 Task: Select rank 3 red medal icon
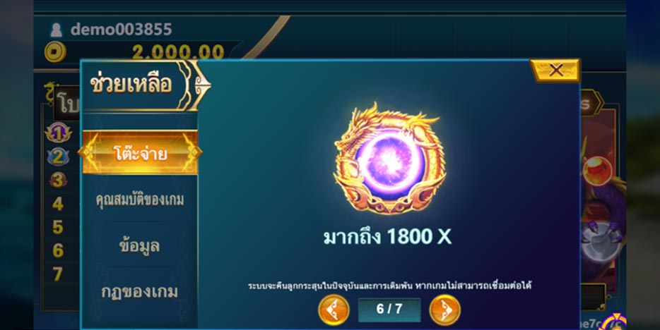tap(58, 180)
